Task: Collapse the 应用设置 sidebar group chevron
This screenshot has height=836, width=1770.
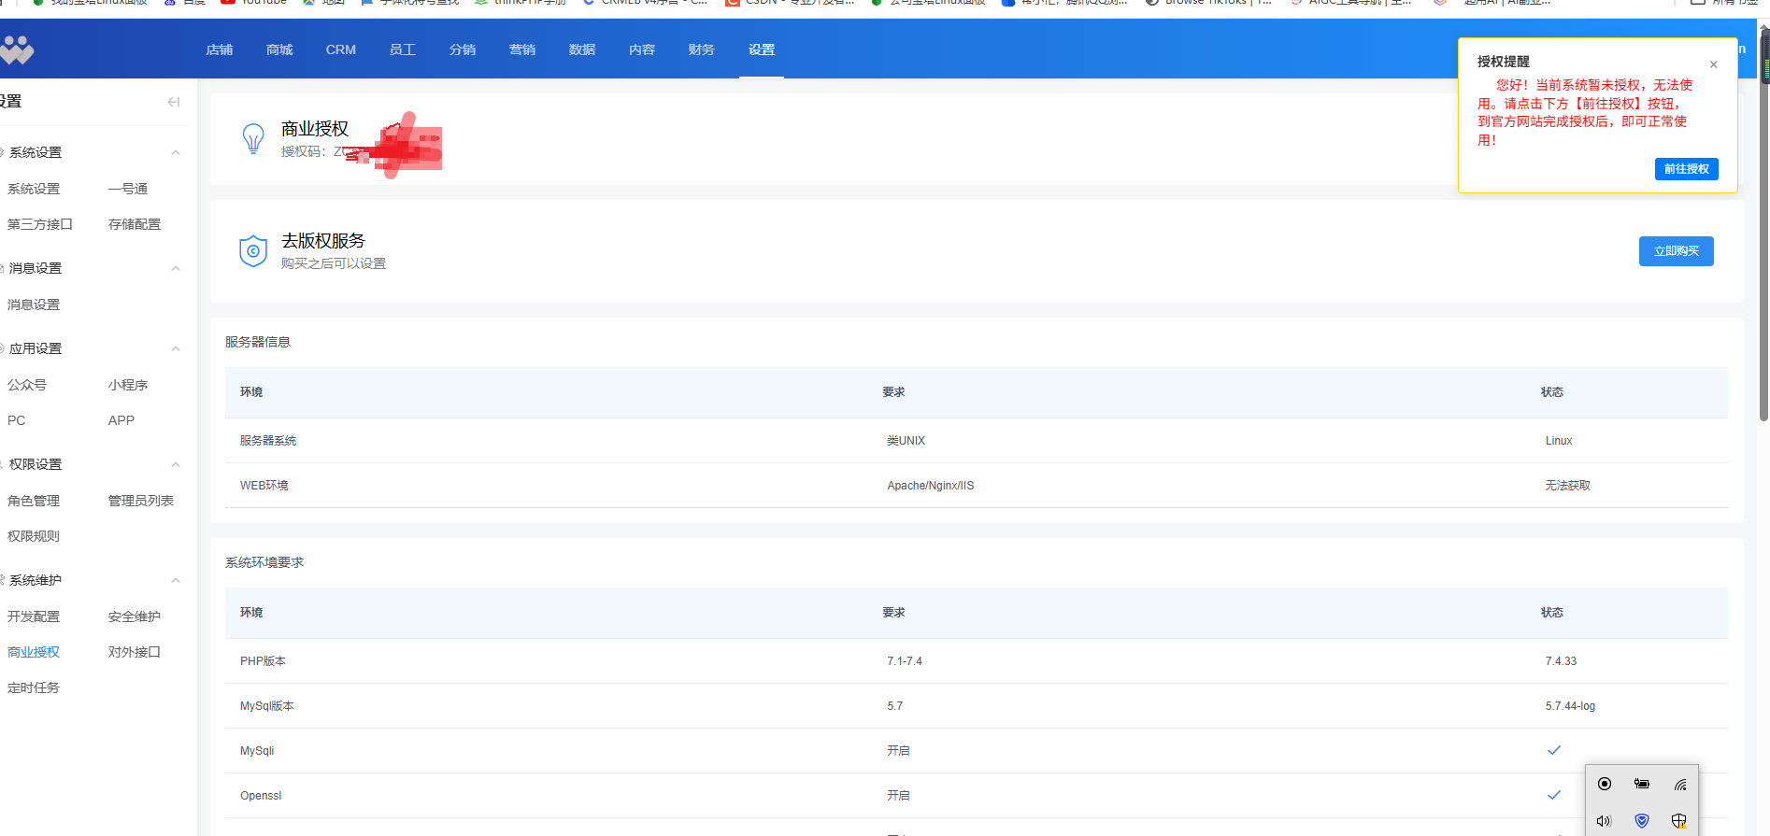Action: coord(175,348)
